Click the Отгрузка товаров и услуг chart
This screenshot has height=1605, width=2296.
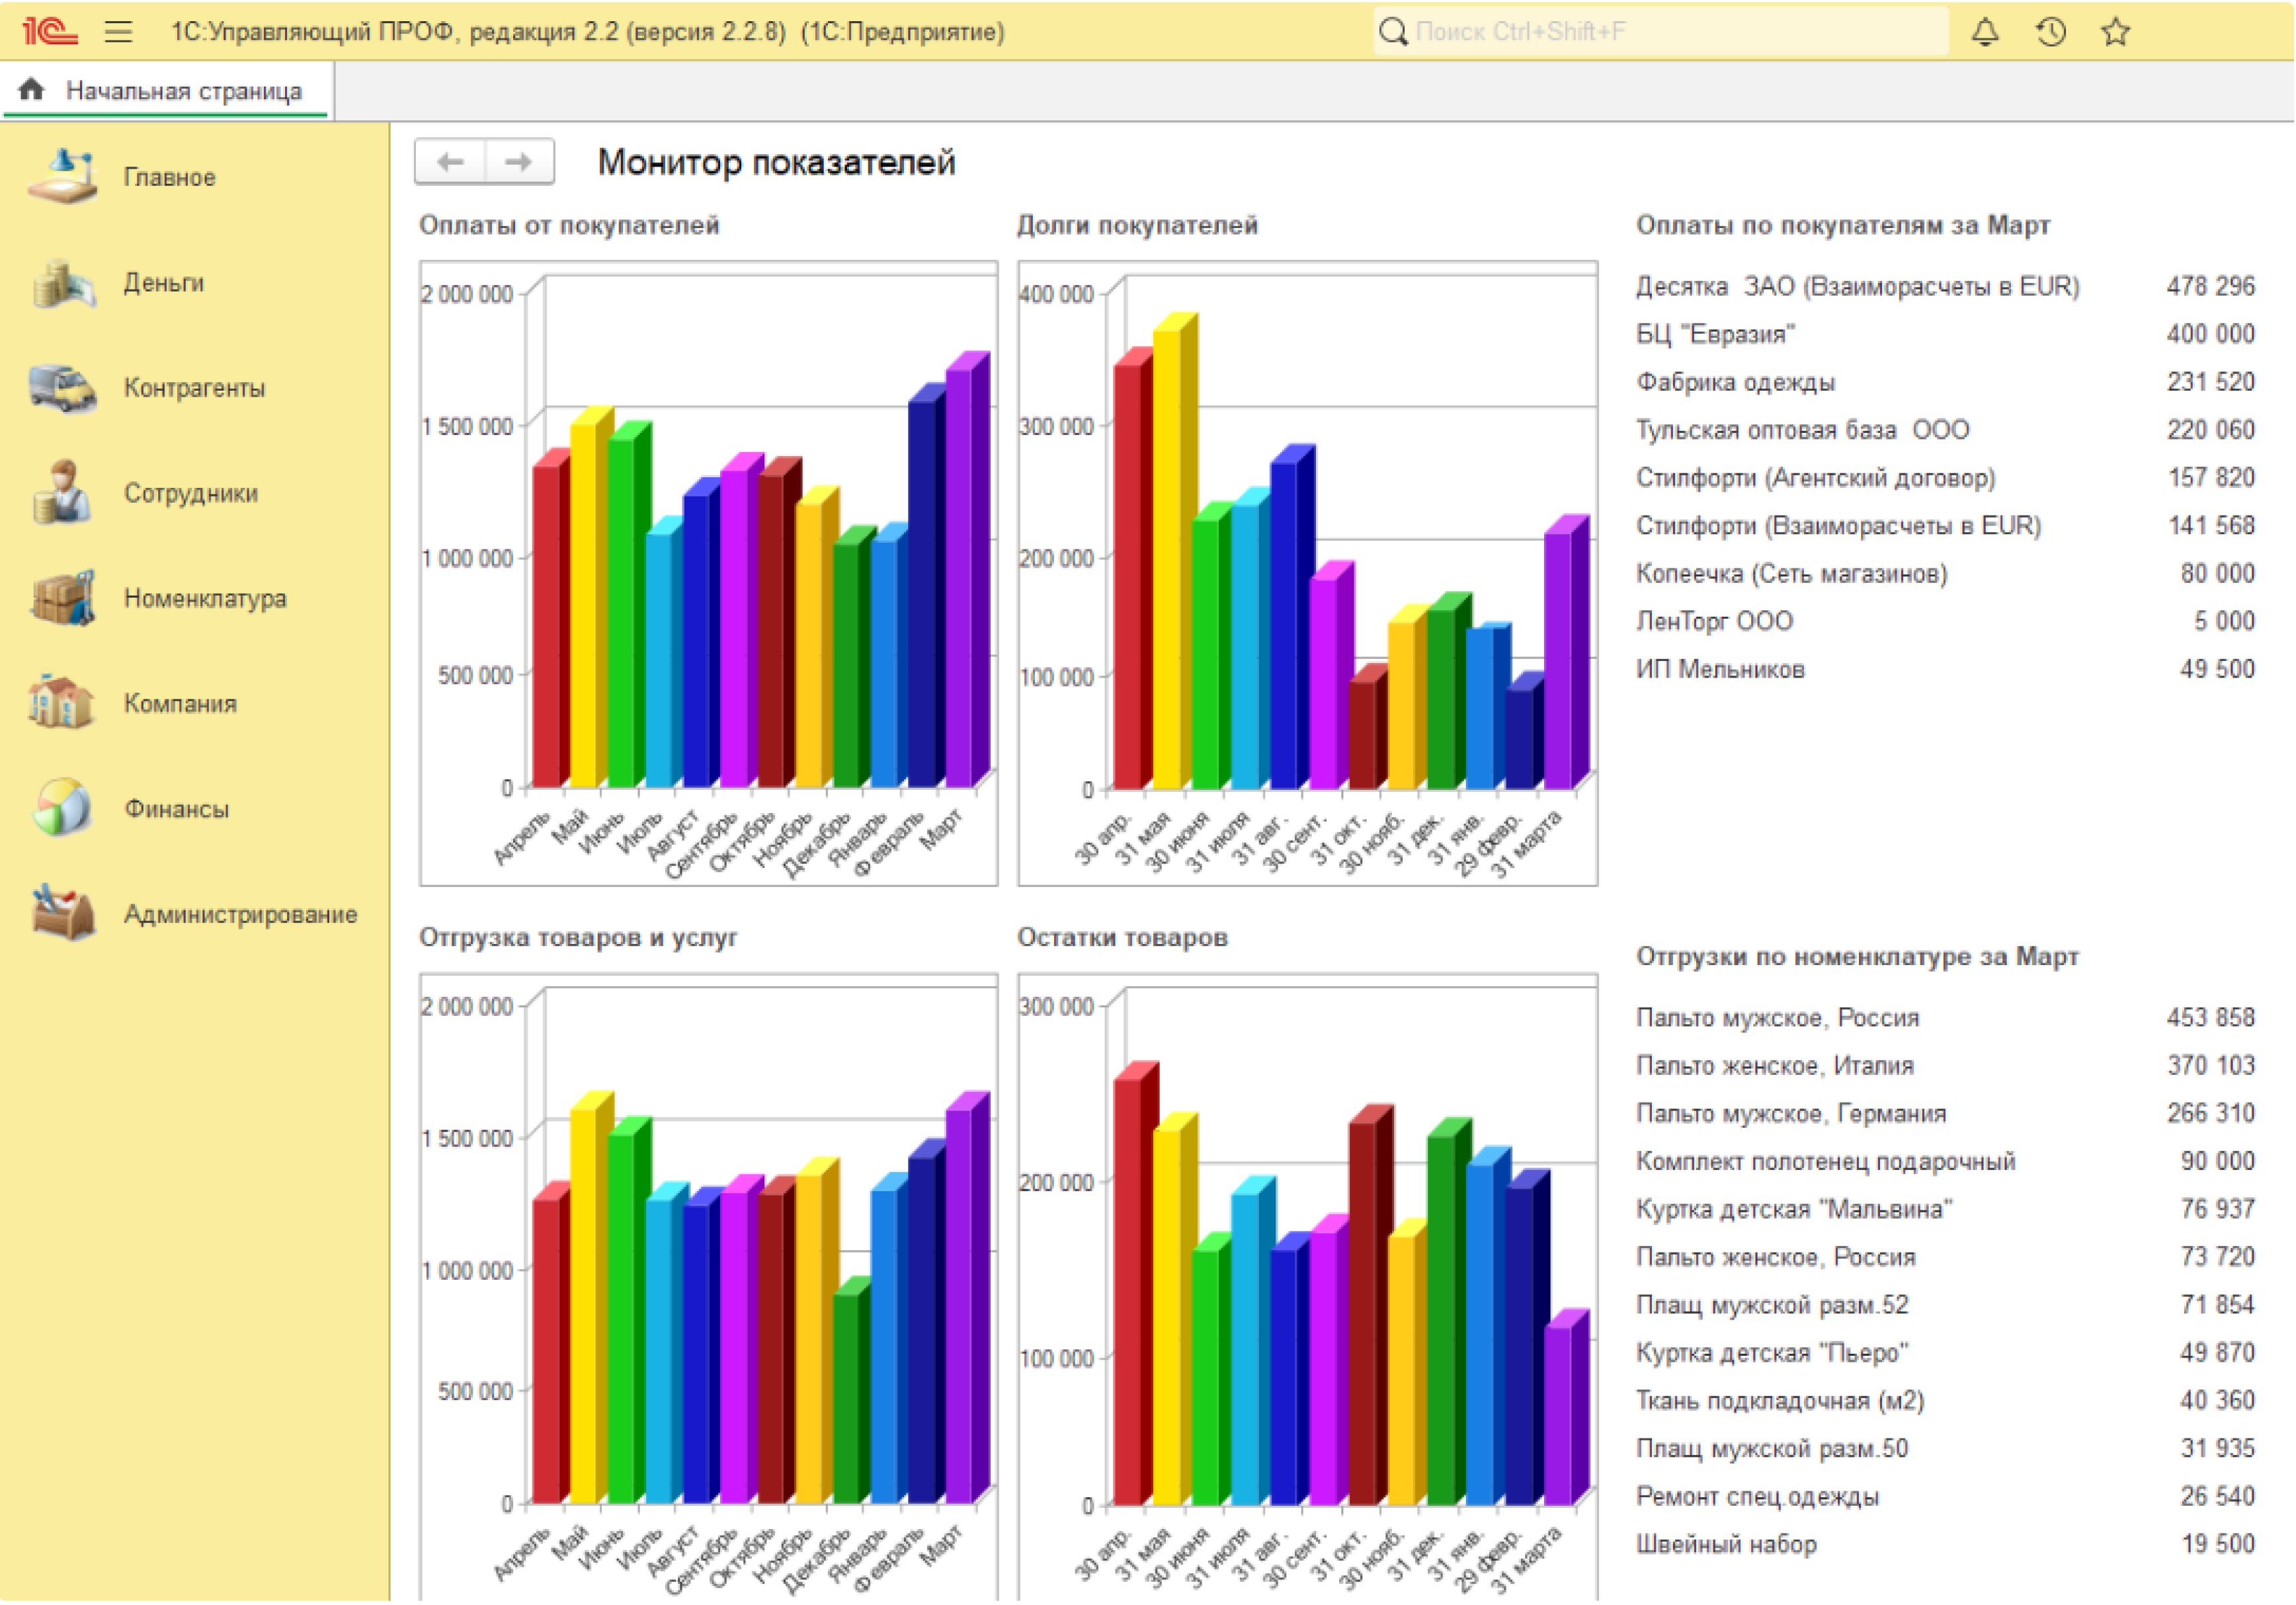pos(708,1287)
